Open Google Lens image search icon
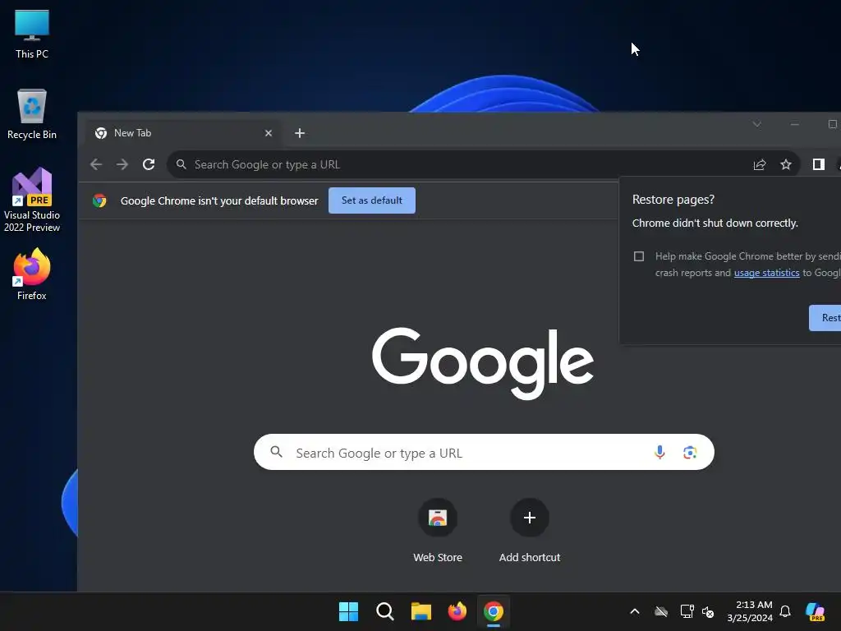 click(x=690, y=453)
